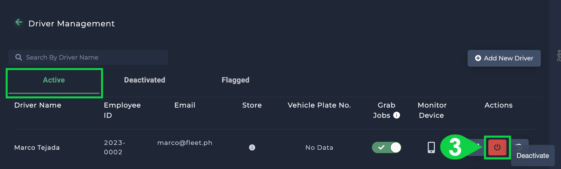561x169 pixels.
Task: Click the Driver Name column header
Action: click(38, 105)
